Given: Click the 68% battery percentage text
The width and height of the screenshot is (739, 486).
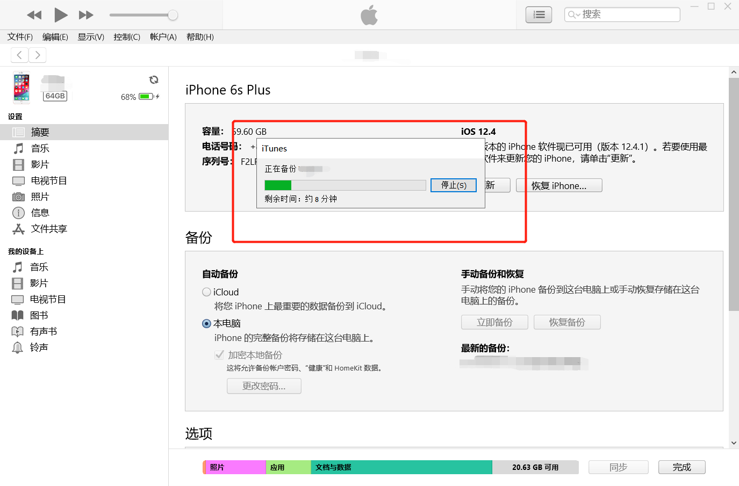Looking at the screenshot, I should 128,97.
